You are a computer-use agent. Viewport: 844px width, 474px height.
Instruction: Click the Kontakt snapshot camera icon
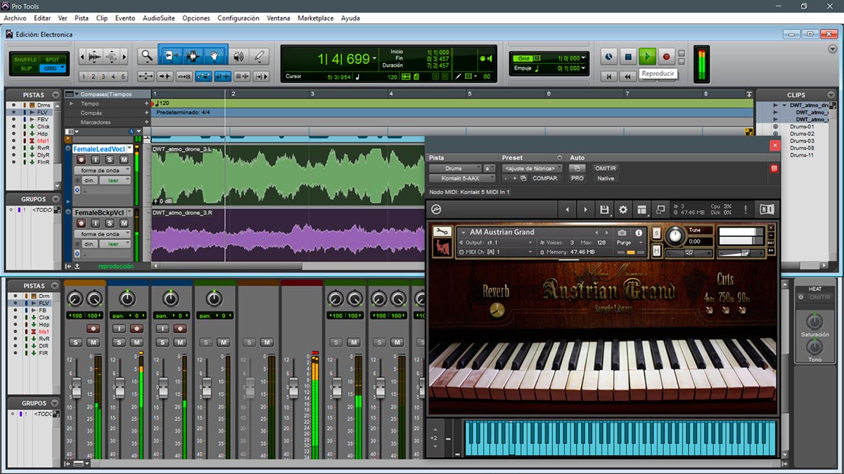tap(622, 232)
